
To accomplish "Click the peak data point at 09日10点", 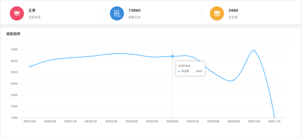I will click(x=254, y=50).
